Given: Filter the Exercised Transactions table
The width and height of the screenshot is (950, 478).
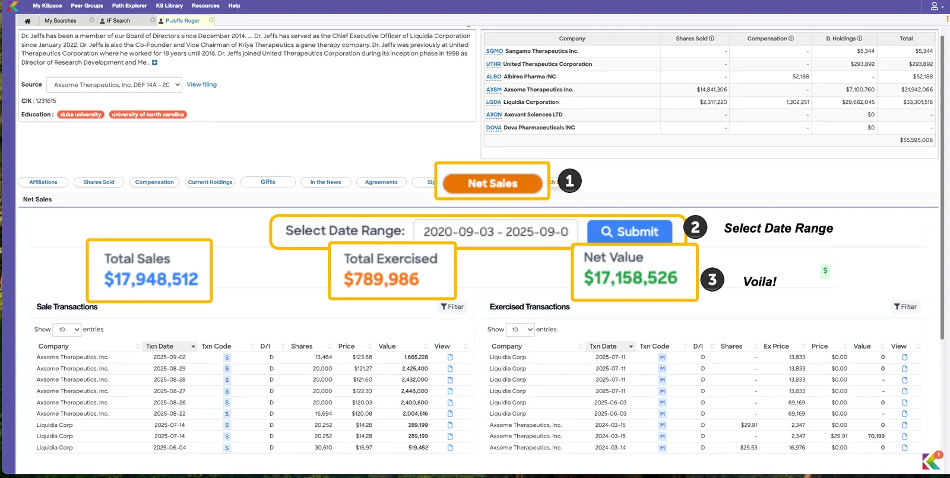Looking at the screenshot, I should [905, 307].
